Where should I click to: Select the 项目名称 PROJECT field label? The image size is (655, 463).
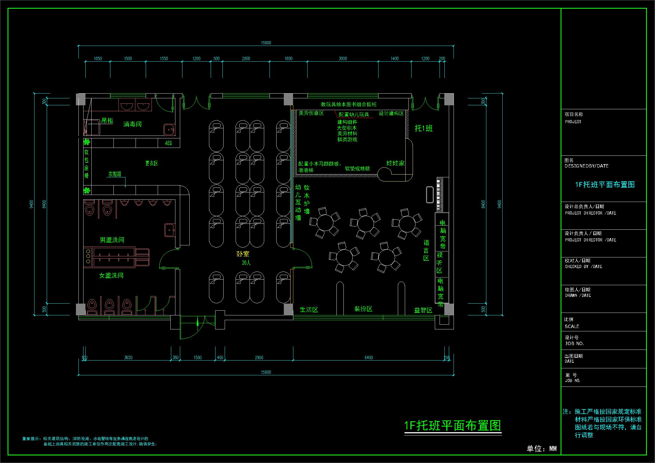coord(574,118)
